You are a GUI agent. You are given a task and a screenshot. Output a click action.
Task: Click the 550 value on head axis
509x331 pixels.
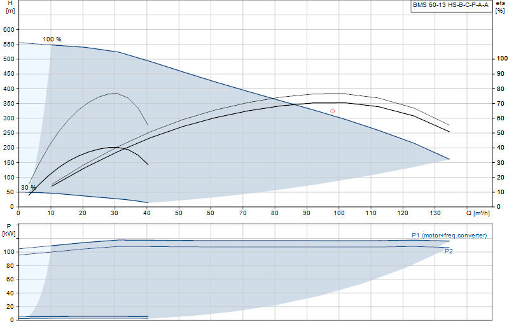tap(9, 44)
